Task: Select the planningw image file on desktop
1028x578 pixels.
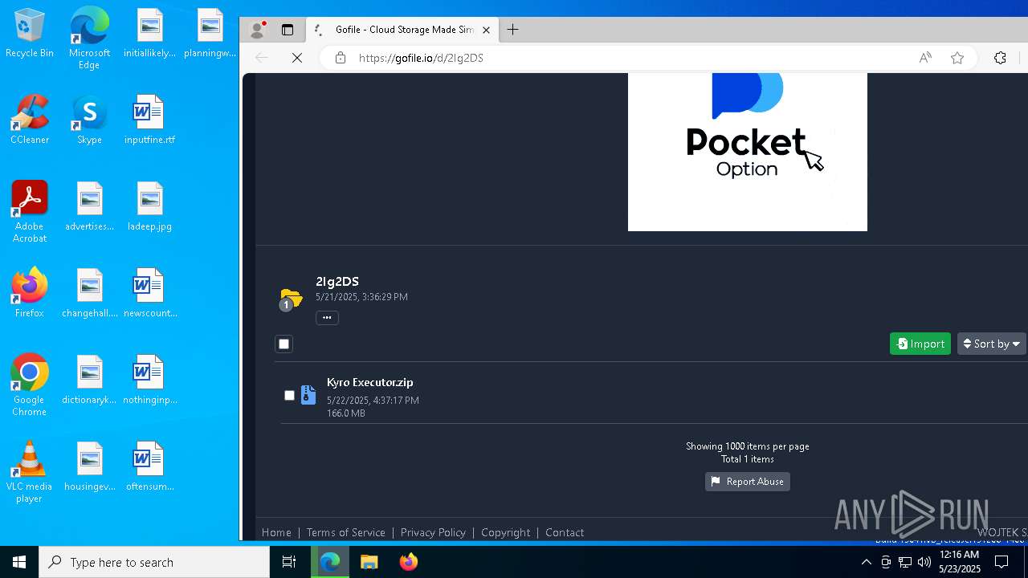Action: tap(210, 34)
